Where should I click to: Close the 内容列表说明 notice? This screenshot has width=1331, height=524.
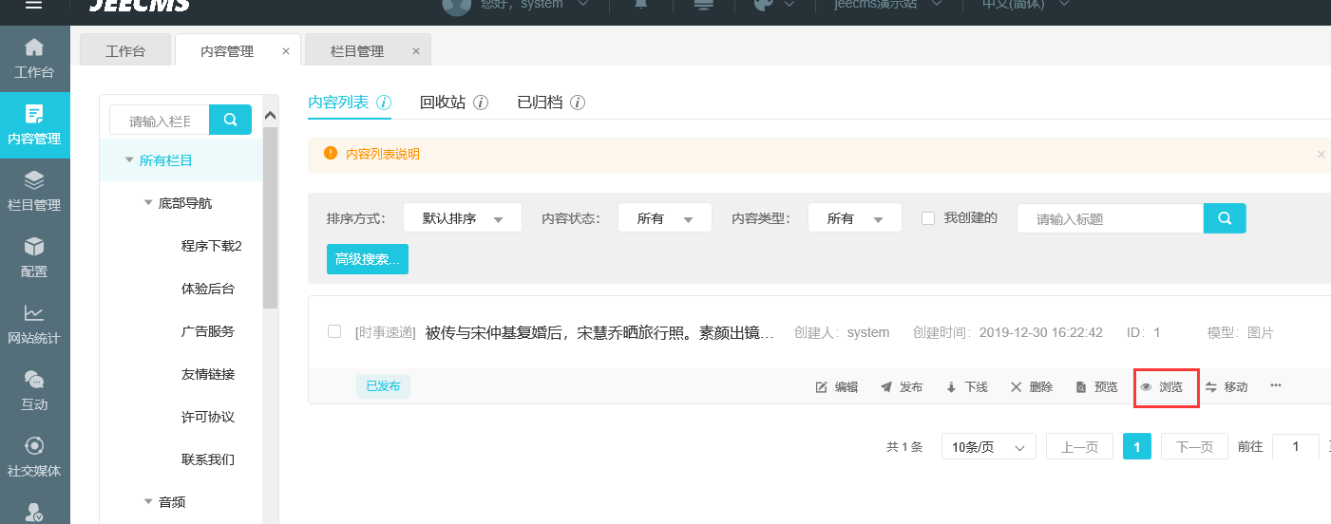pos(1321,154)
